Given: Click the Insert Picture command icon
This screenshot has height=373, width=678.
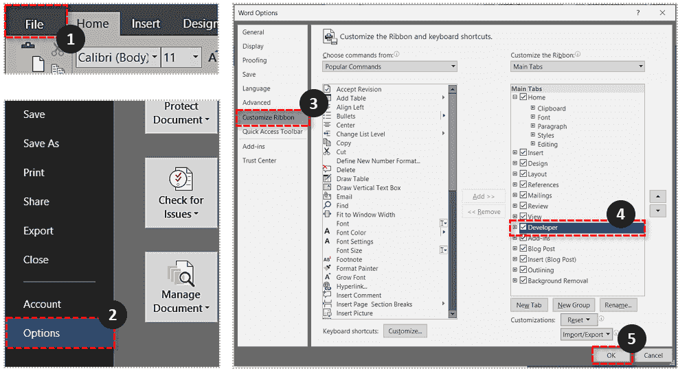Looking at the screenshot, I should coord(328,313).
